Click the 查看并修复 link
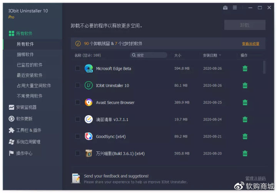 coord(250,44)
